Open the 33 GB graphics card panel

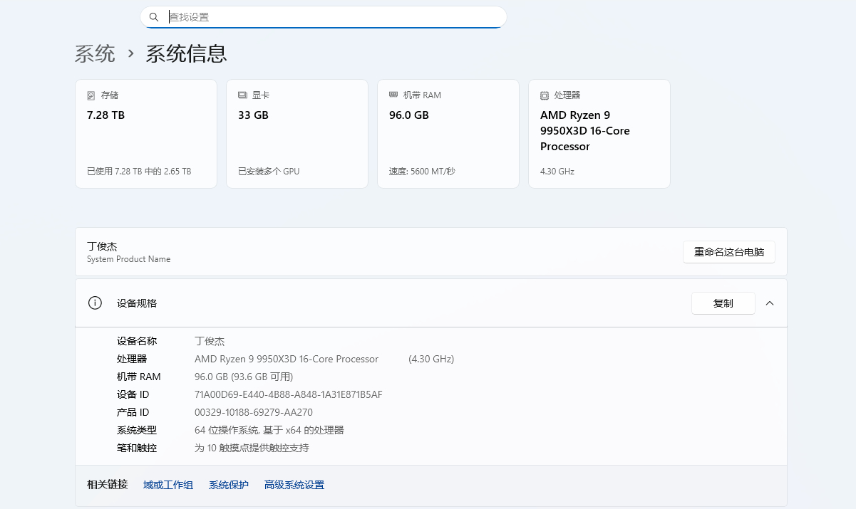click(296, 133)
